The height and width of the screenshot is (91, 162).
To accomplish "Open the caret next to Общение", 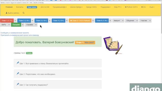I will click(137, 20).
